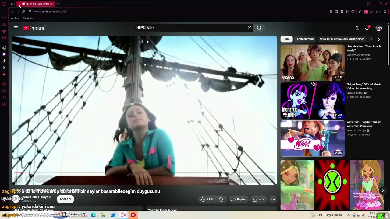
Task: Show more filter chips with the right chevron
Action: pyautogui.click(x=379, y=39)
